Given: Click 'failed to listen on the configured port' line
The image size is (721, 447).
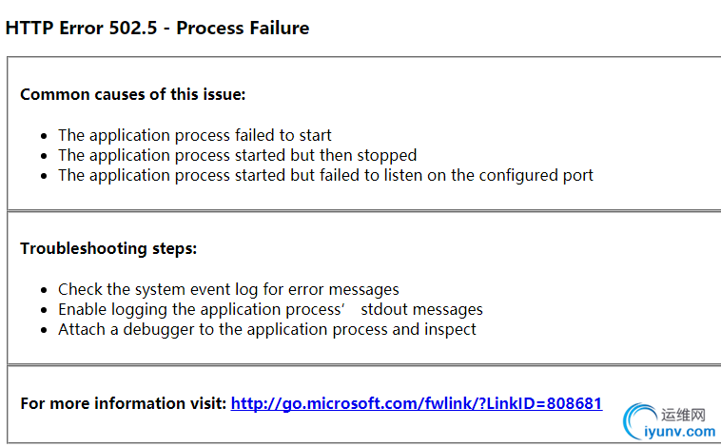Looking at the screenshot, I should point(325,175).
